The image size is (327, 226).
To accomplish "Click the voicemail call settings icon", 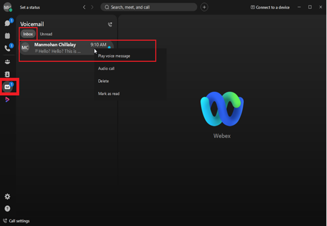I will point(110,24).
